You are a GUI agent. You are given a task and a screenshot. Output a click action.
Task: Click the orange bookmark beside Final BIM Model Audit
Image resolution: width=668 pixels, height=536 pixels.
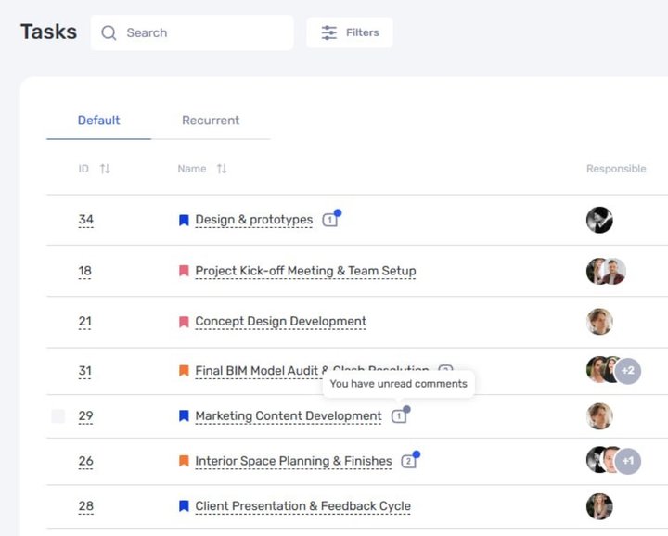[x=184, y=371]
